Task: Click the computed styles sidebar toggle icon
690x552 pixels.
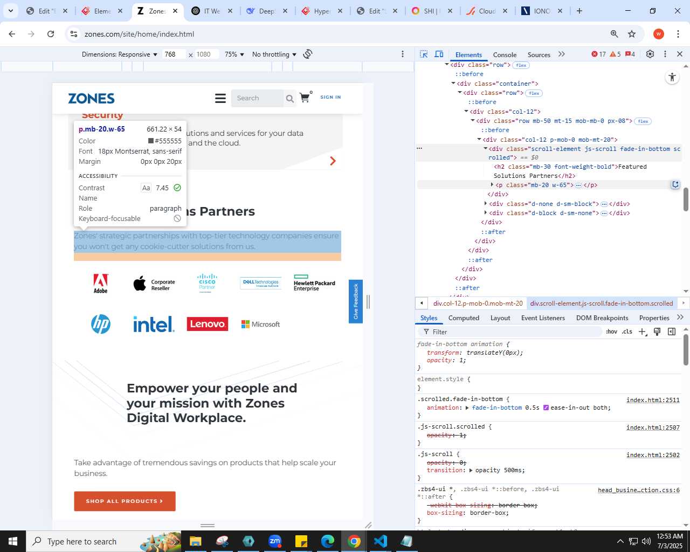Action: pos(672,332)
